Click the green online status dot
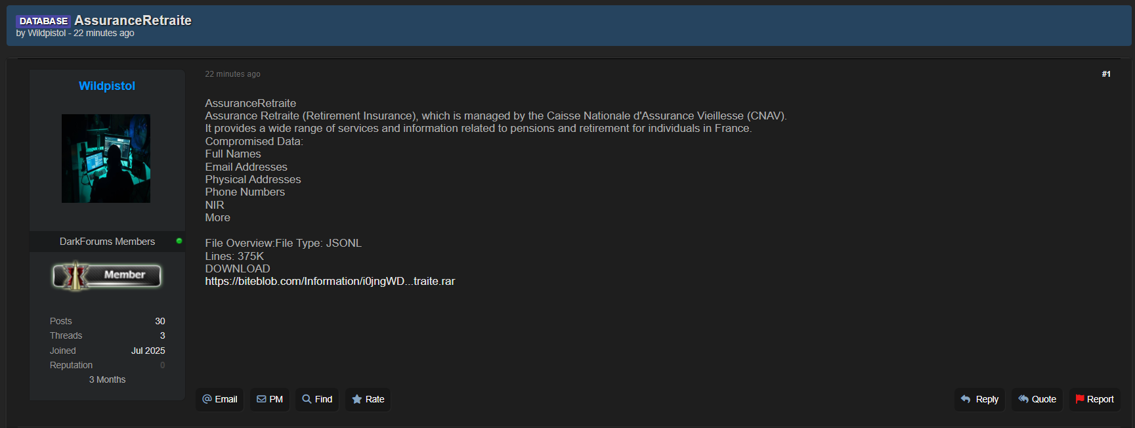 click(179, 241)
